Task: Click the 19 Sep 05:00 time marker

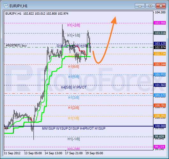Action: [x=94, y=153]
